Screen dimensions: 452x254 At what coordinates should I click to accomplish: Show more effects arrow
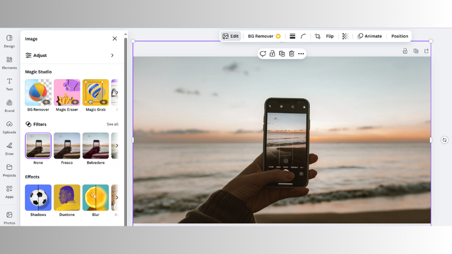coord(117,198)
